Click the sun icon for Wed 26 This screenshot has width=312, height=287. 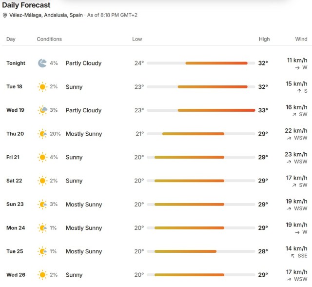tap(42, 275)
